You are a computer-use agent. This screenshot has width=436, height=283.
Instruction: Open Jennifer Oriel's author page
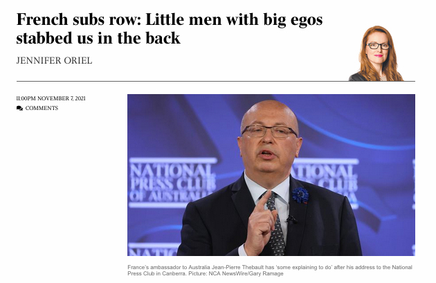[54, 60]
